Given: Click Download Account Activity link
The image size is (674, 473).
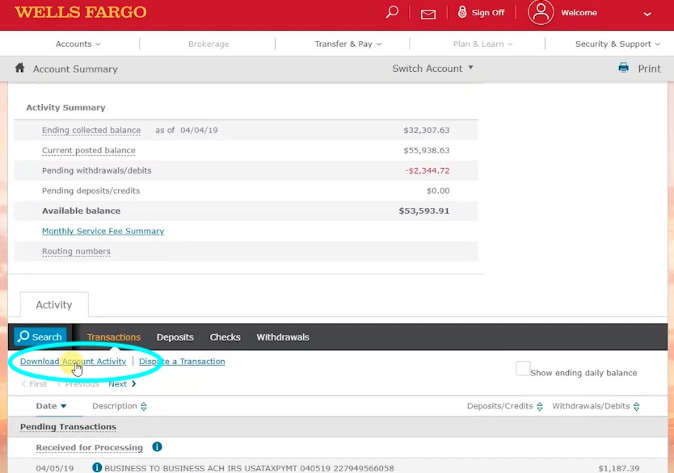Looking at the screenshot, I should [x=73, y=362].
